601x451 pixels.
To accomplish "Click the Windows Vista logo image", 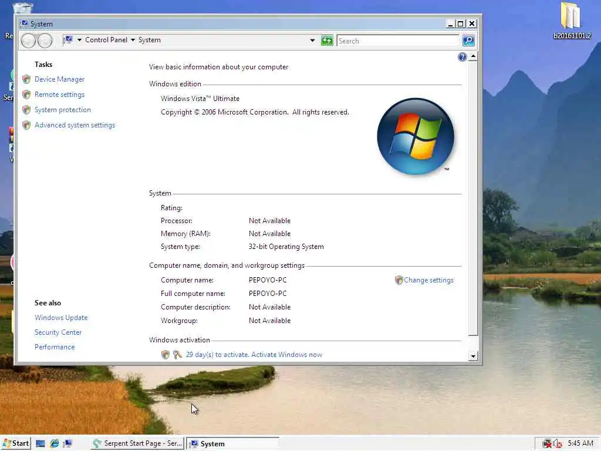I will coord(416,136).
